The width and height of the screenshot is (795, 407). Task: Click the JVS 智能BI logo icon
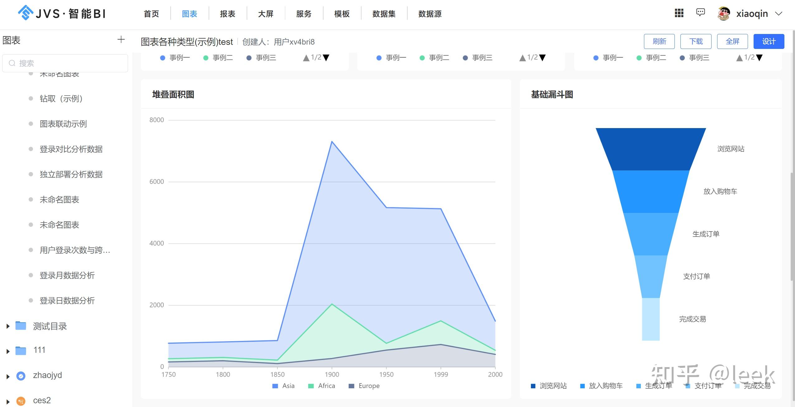[26, 13]
